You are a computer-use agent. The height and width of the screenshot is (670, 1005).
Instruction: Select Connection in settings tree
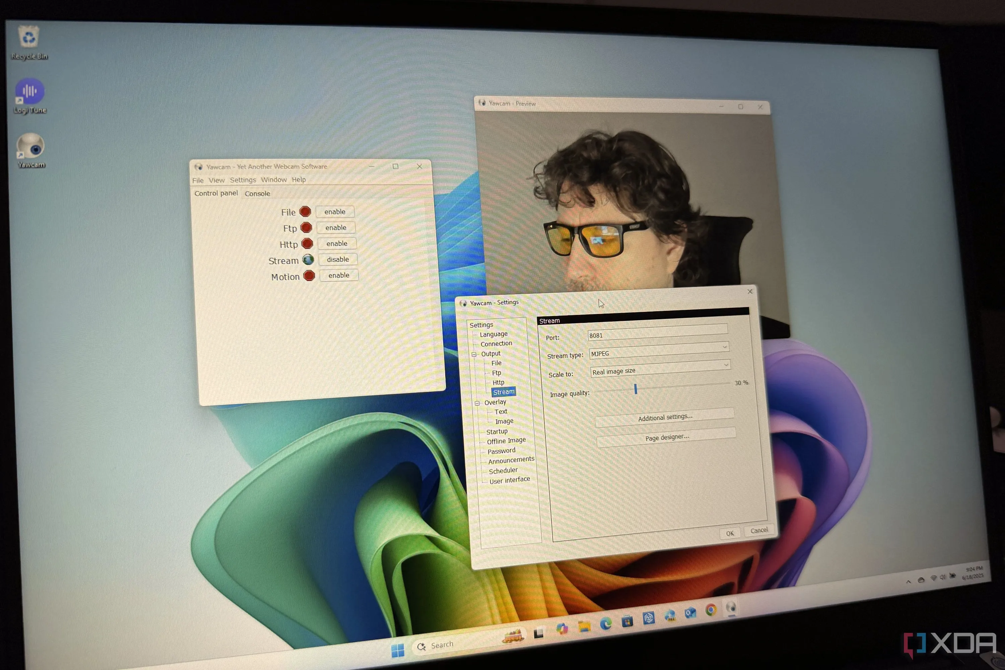496,344
